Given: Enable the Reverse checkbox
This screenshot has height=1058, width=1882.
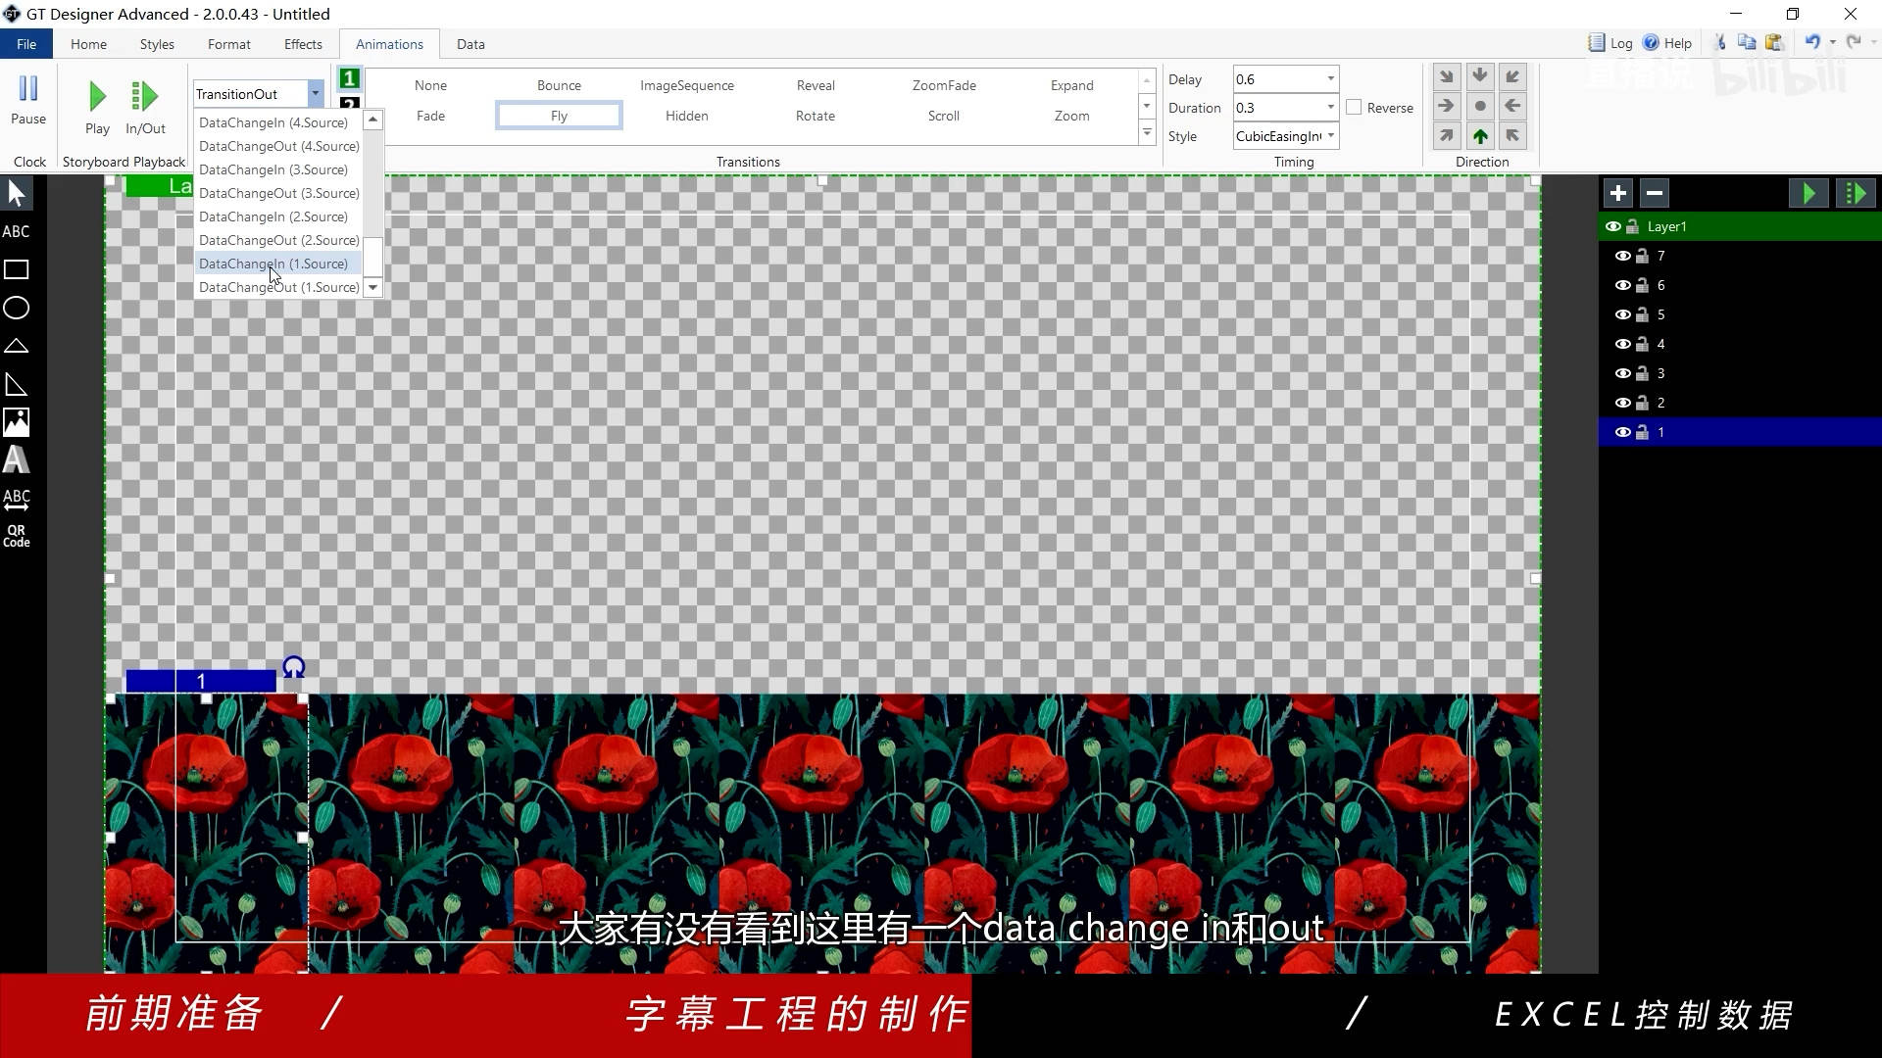Looking at the screenshot, I should (x=1354, y=108).
